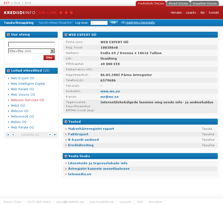Switch language to RUS
This screenshot has width=223, height=205.
point(17,3)
